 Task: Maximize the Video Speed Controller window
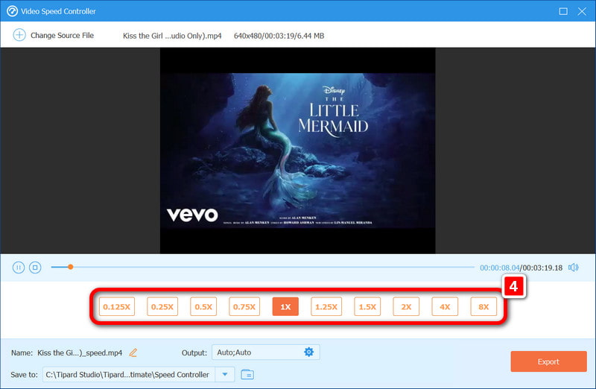click(563, 11)
